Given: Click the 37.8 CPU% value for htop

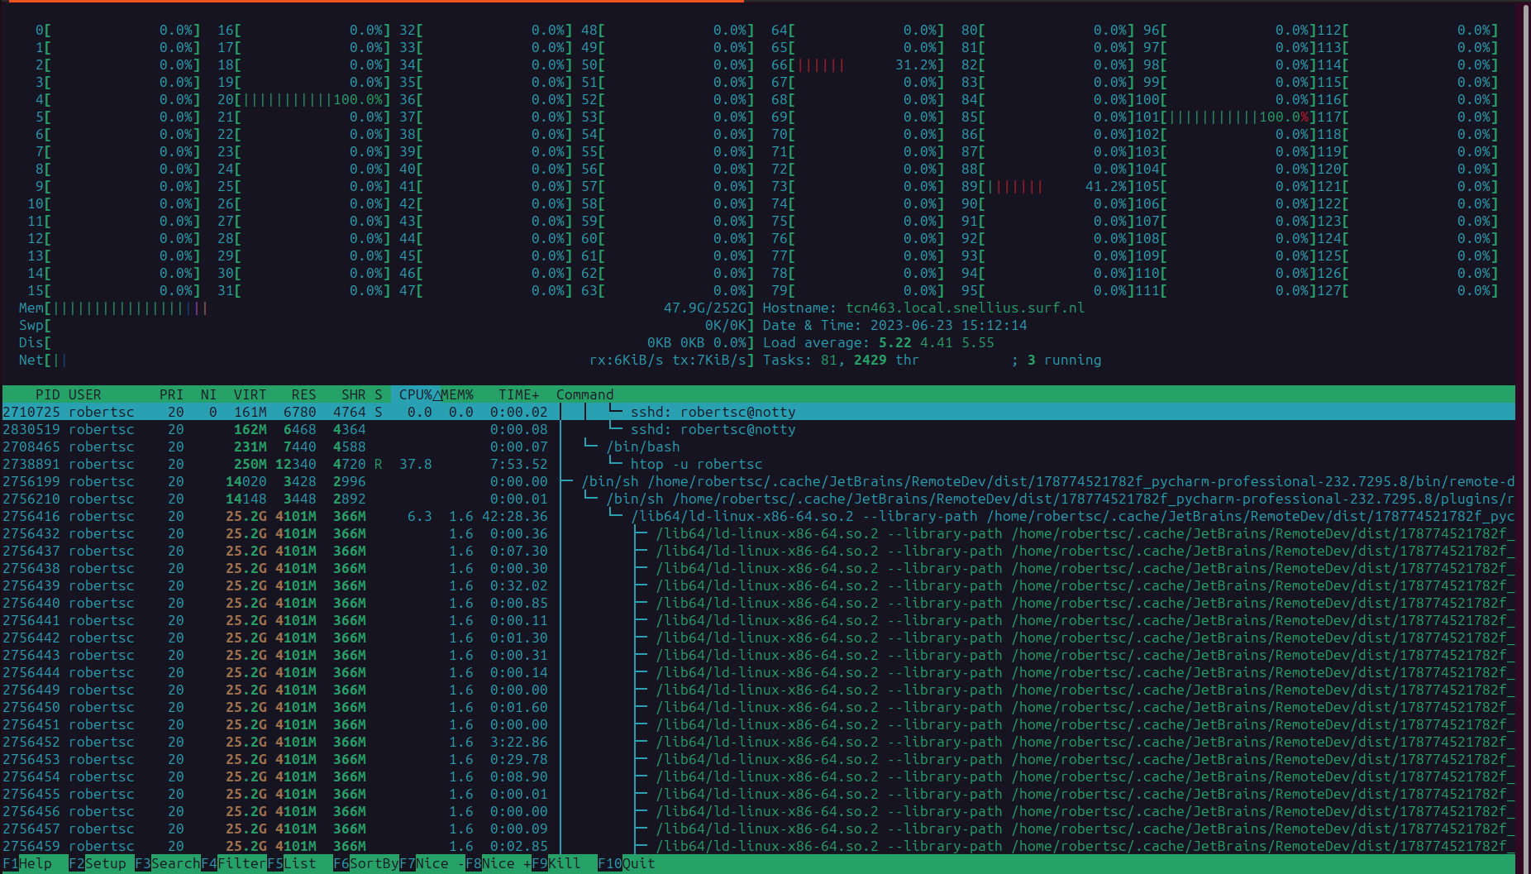Looking at the screenshot, I should tap(415, 464).
